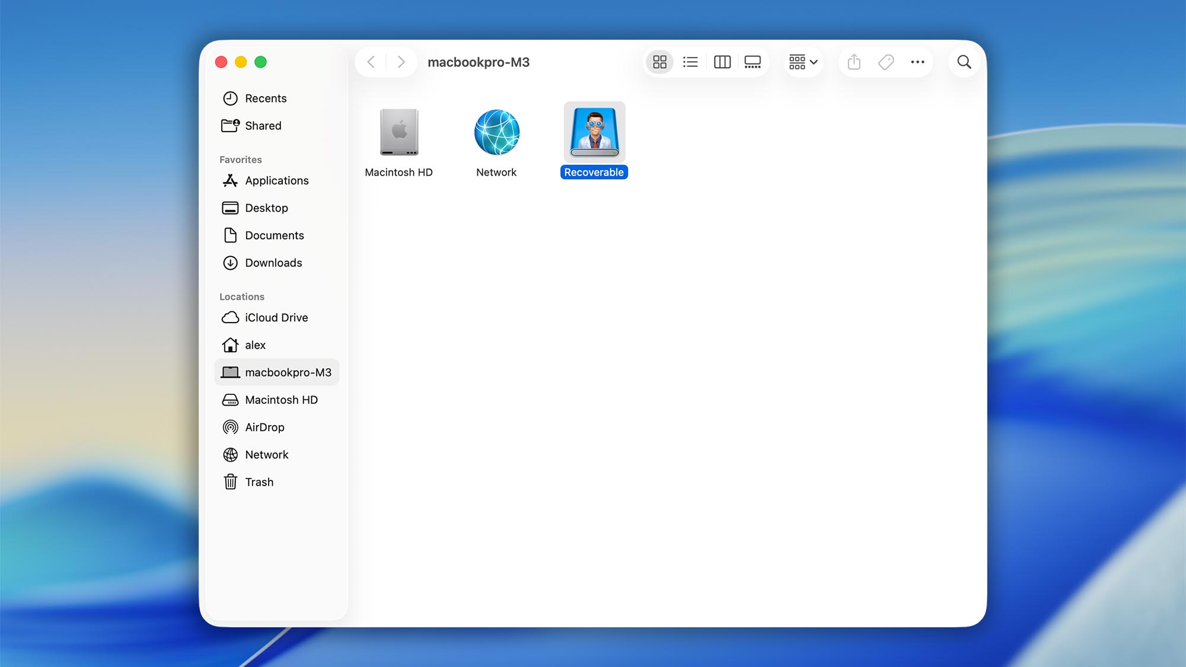Screen dimensions: 1186x667
Task: Switch to gallery view
Action: [x=753, y=62]
